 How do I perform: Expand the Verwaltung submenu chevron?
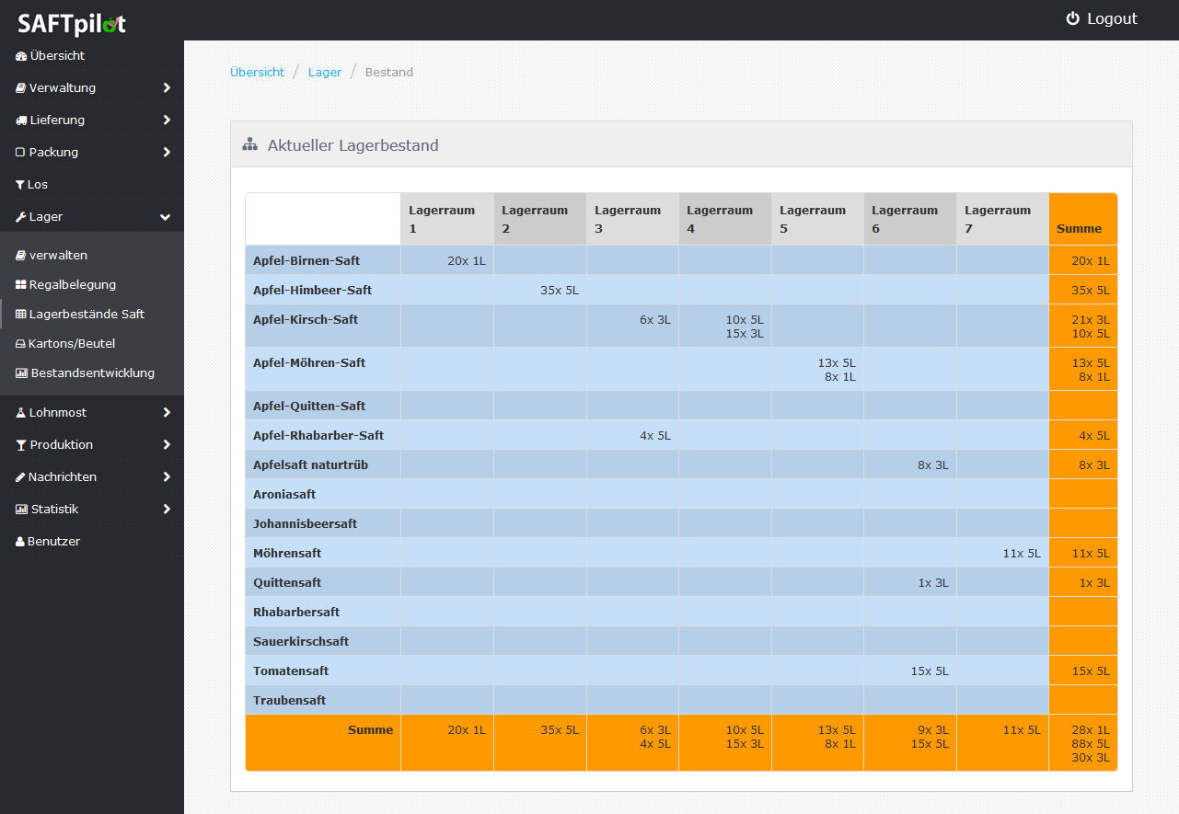pyautogui.click(x=167, y=88)
